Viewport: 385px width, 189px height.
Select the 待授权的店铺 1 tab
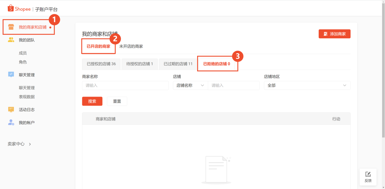tap(139, 64)
